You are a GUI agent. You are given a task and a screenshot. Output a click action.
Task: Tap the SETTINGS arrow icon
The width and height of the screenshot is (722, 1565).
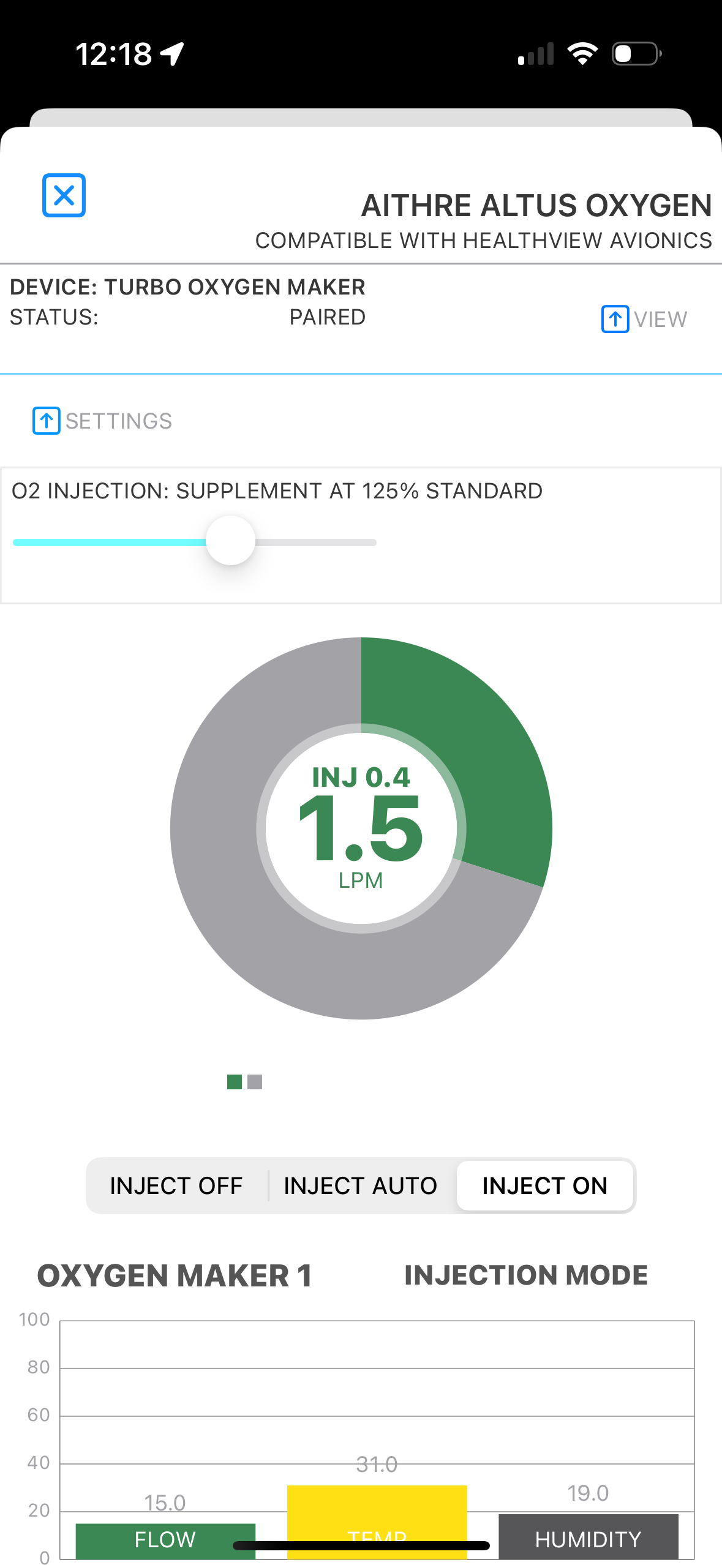click(x=46, y=421)
